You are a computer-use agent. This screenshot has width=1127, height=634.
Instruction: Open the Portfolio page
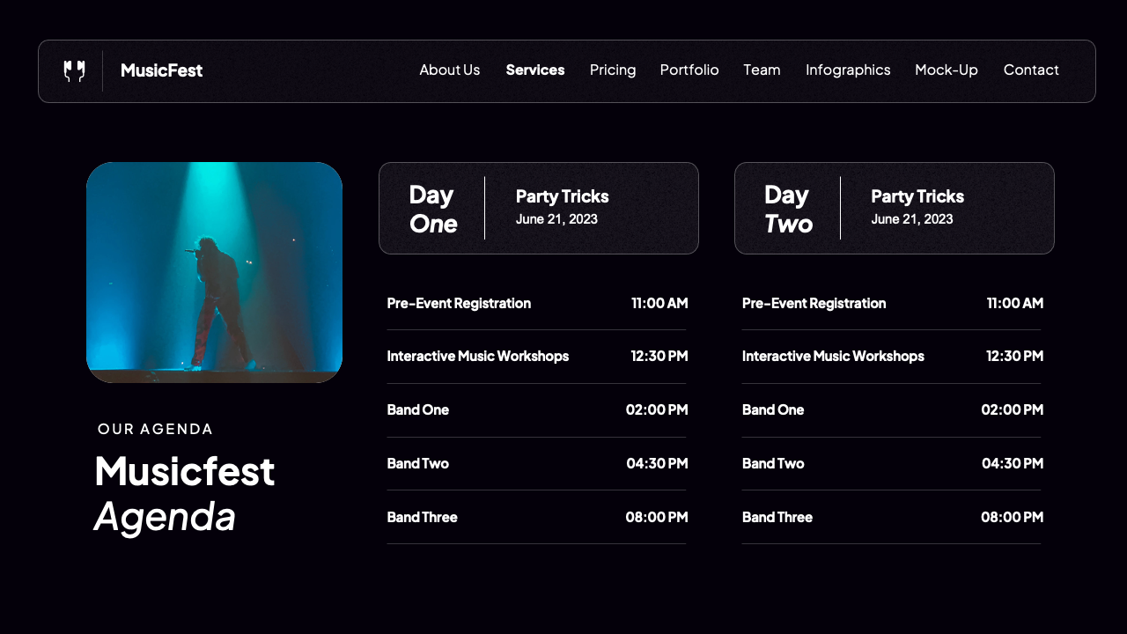pos(689,70)
